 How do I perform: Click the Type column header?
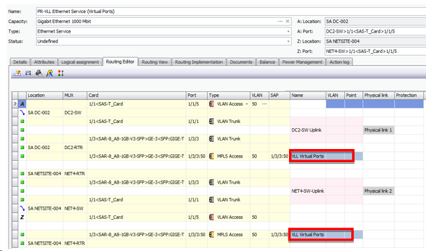(x=229, y=95)
